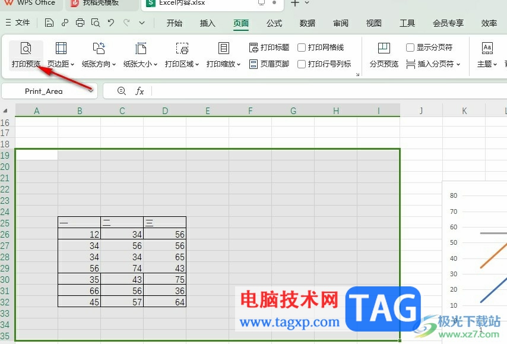Open Insert Page Break (插入分页符) dropdown

click(433, 64)
